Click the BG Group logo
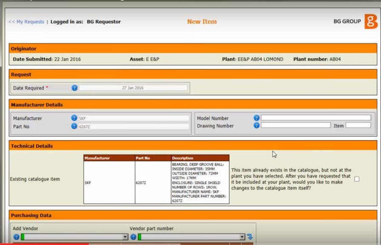The width and height of the screenshot is (381, 245). coord(371,21)
